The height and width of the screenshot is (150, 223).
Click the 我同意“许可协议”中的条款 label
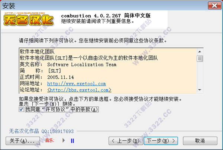pyautogui.click(x=62, y=109)
